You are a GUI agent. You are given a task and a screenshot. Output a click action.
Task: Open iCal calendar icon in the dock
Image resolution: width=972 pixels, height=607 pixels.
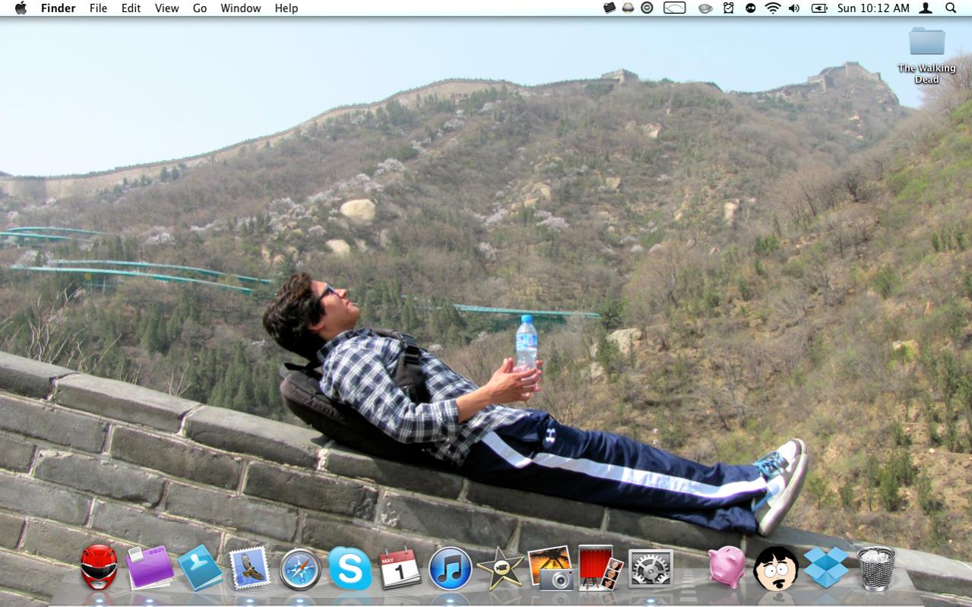[x=400, y=568]
